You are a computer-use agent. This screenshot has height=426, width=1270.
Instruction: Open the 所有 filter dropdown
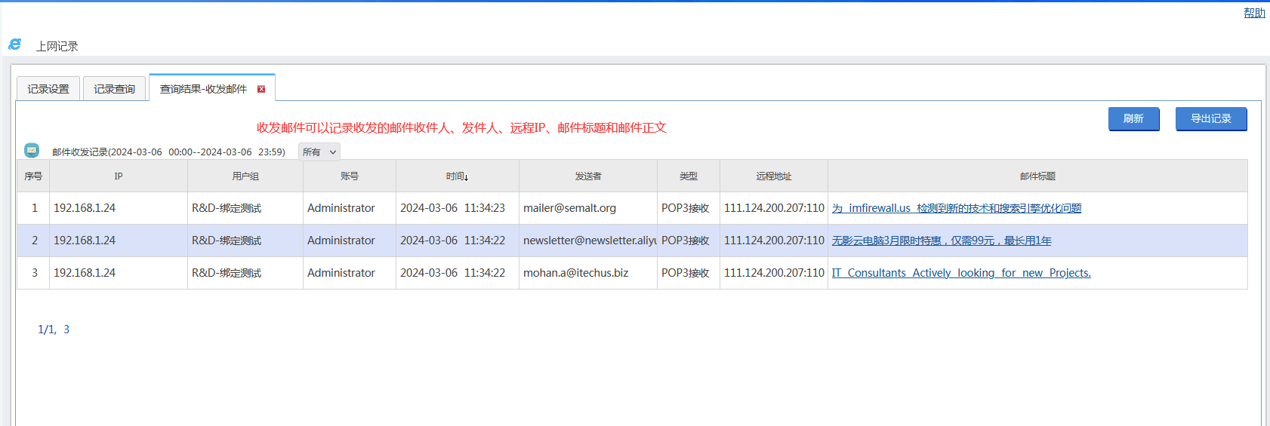tap(319, 152)
